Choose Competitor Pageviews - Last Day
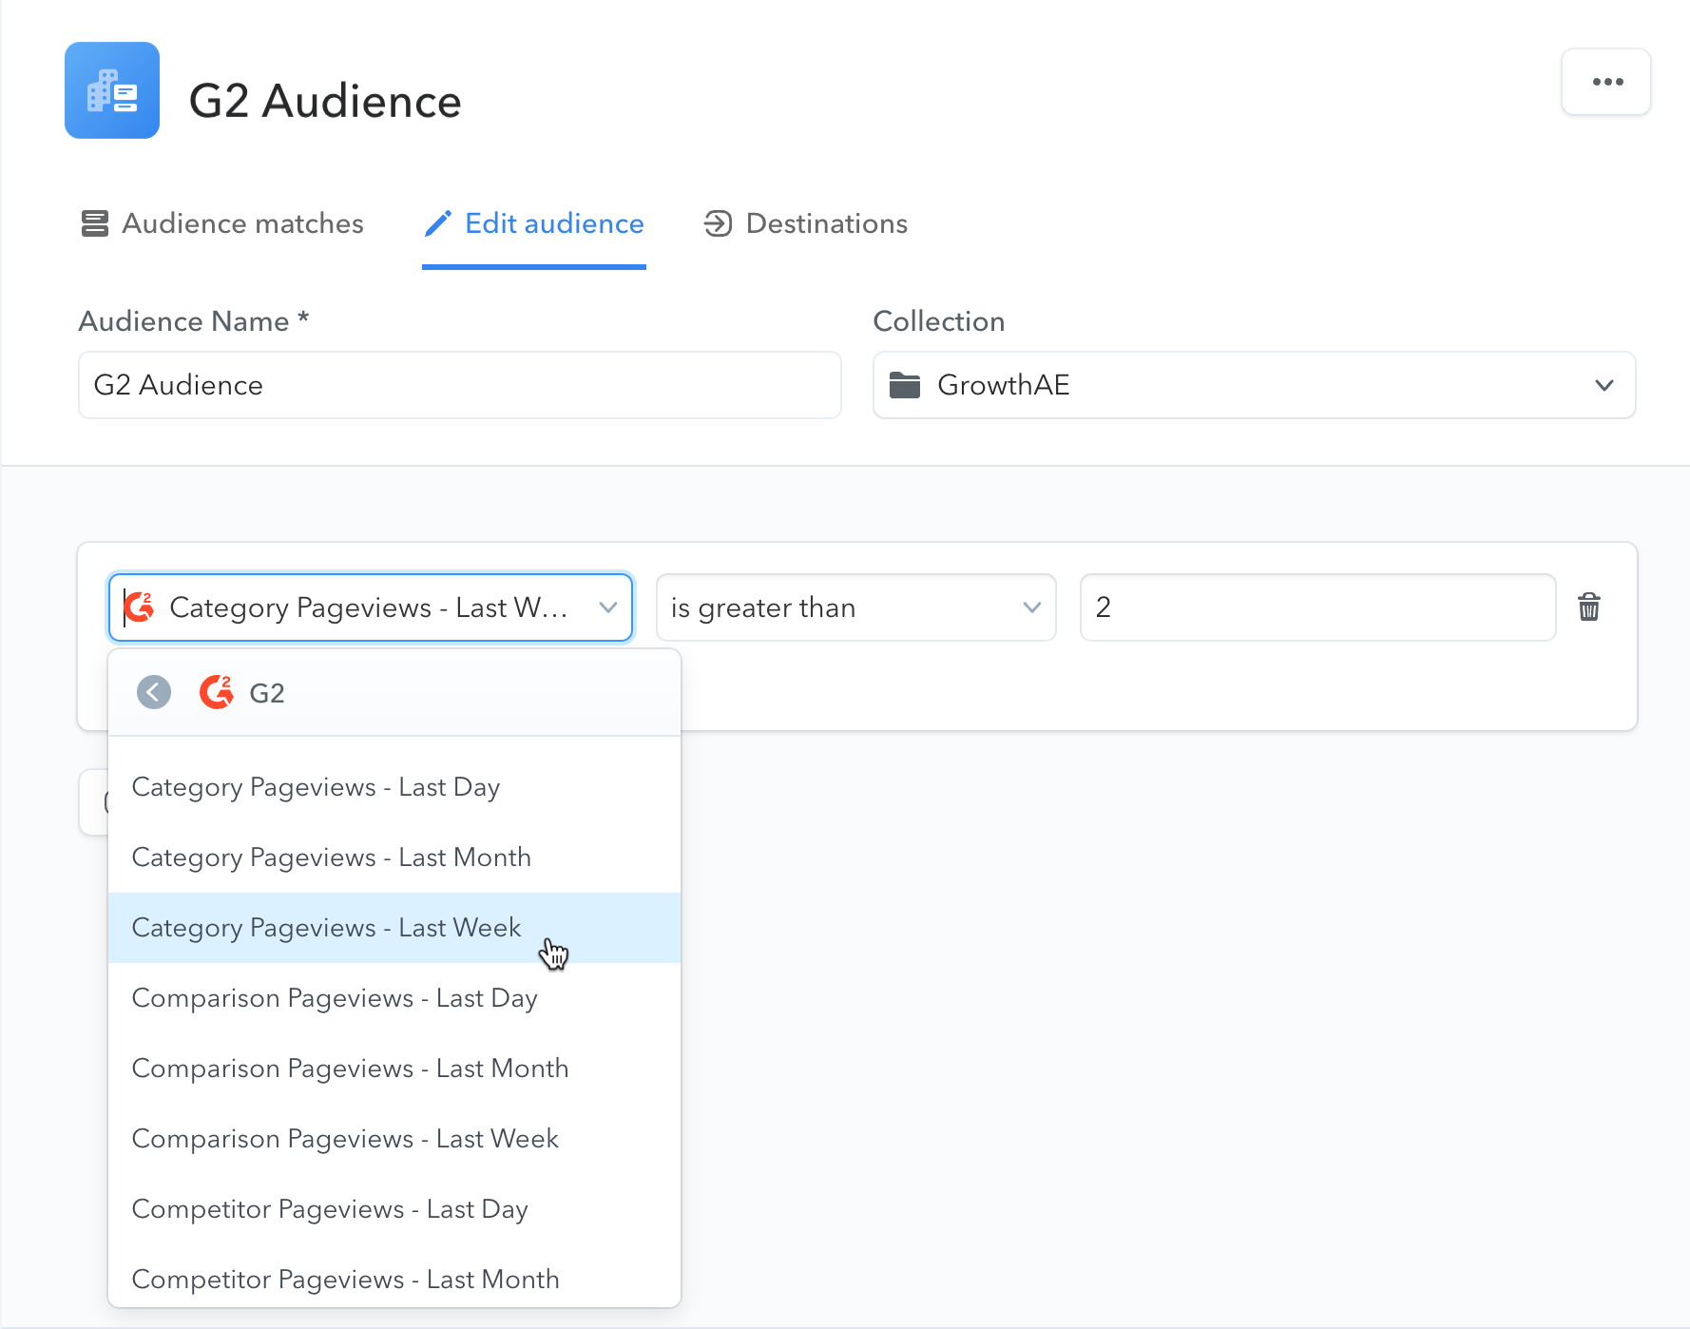The height and width of the screenshot is (1329, 1690). click(394, 1209)
